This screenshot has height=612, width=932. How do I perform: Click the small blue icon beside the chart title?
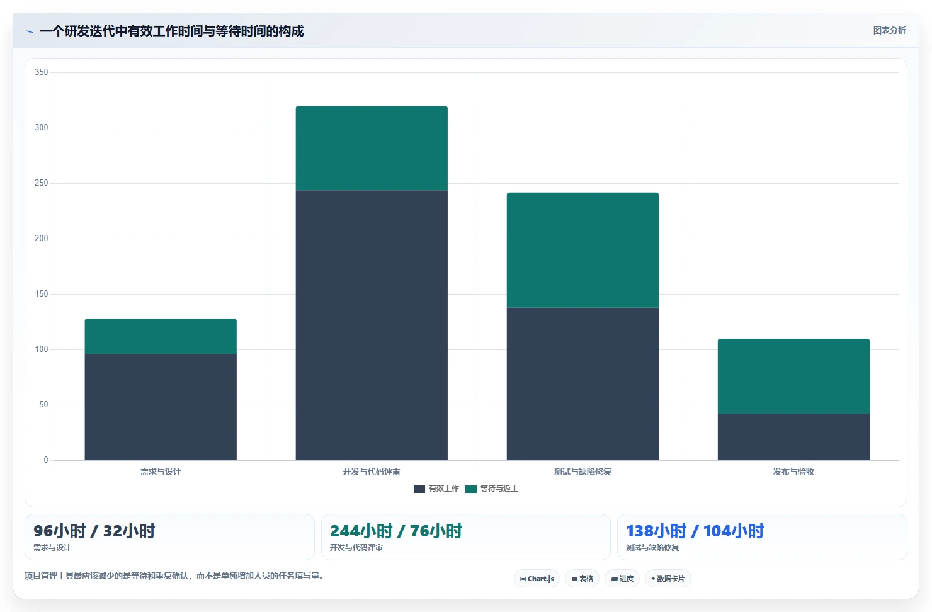click(x=30, y=31)
